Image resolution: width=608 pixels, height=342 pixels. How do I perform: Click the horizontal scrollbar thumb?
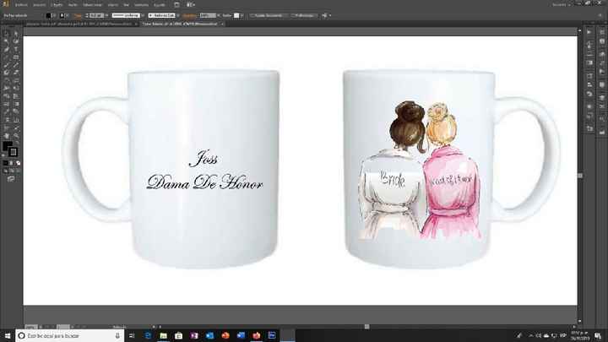pyautogui.click(x=366, y=327)
